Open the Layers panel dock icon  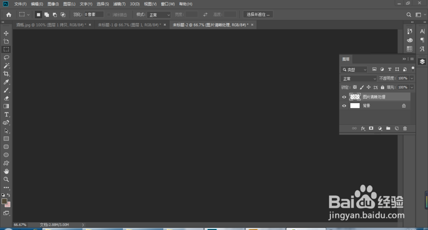[x=422, y=61]
